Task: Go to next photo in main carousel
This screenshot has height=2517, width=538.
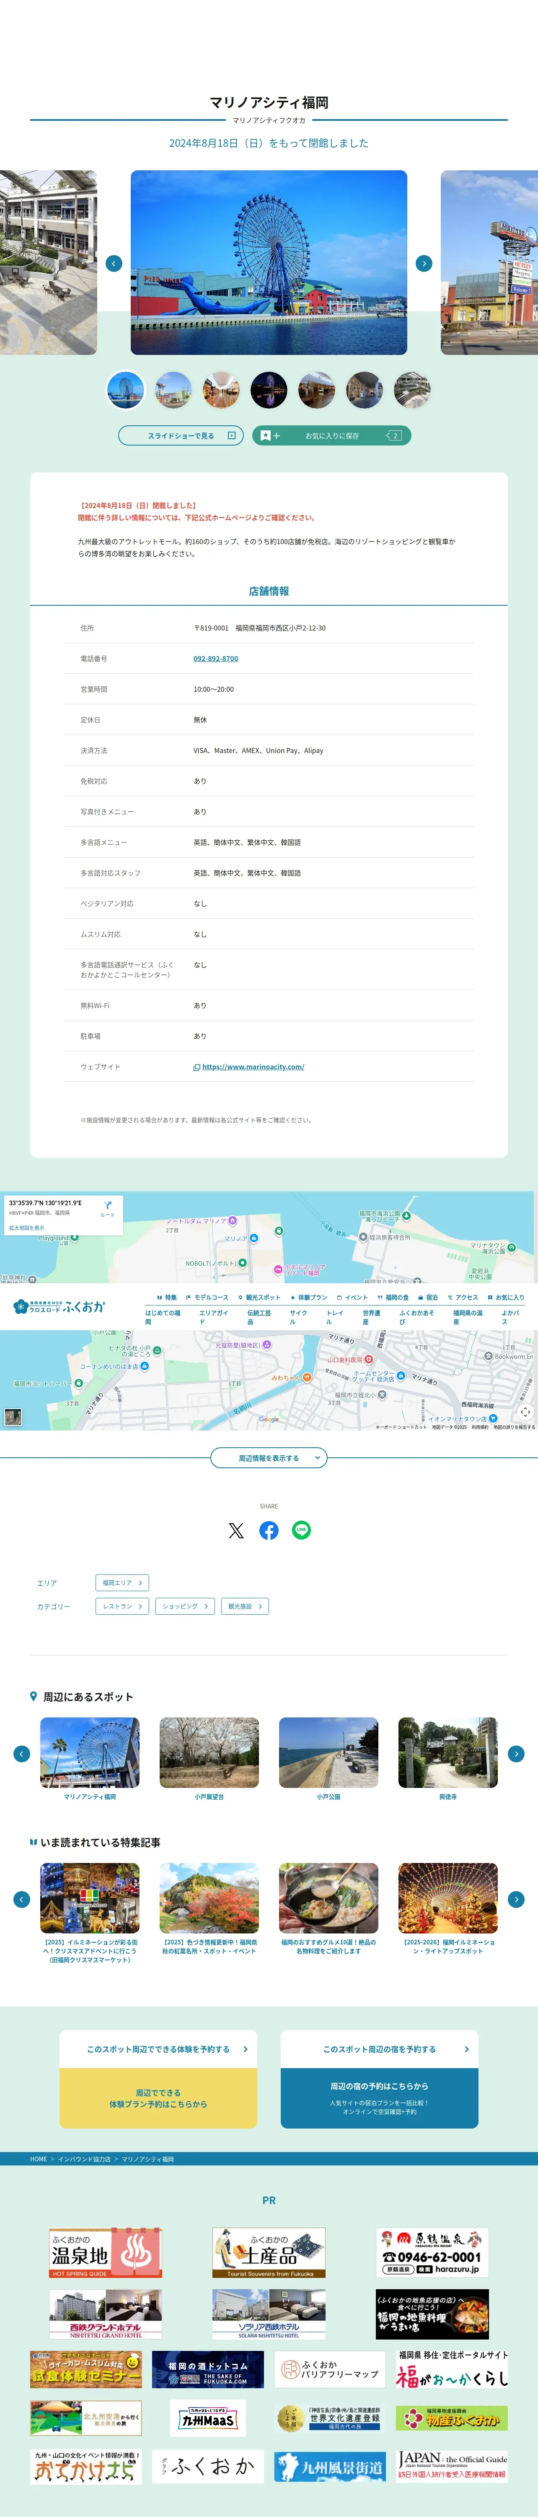Action: [x=424, y=263]
